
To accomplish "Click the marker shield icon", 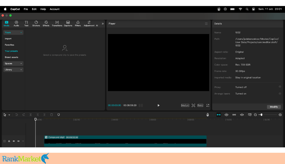I will pos(59,115).
